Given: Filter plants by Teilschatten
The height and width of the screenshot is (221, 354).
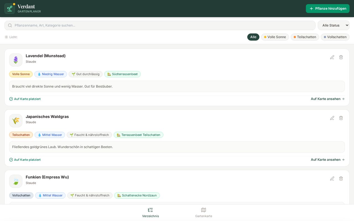Looking at the screenshot, I should [x=305, y=37].
